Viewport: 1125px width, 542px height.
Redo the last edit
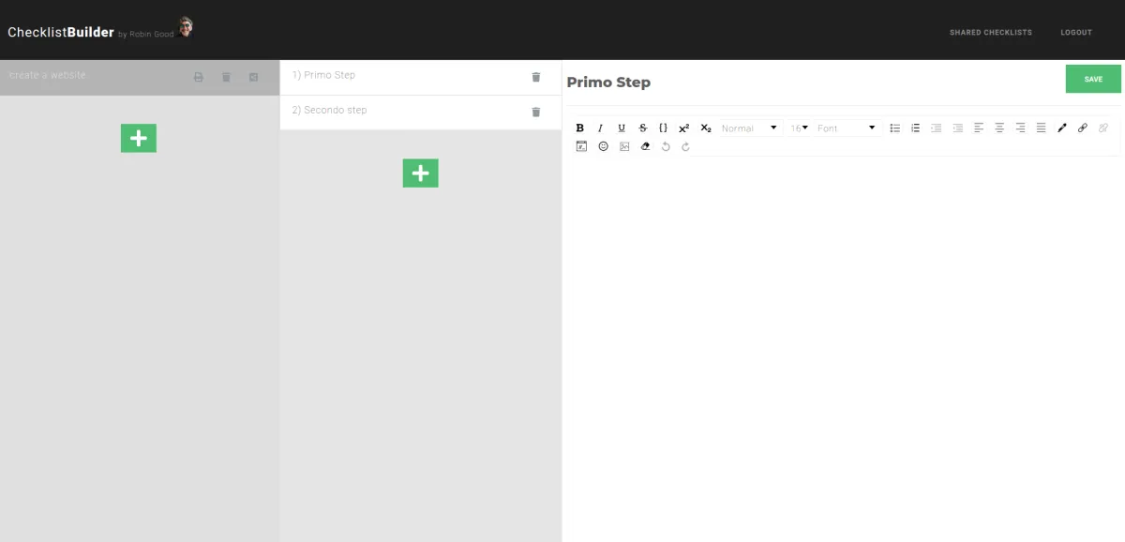685,146
